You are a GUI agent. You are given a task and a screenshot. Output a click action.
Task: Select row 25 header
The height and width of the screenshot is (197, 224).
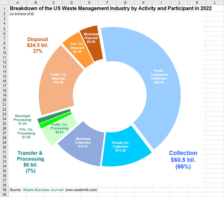[x=4, y=124]
